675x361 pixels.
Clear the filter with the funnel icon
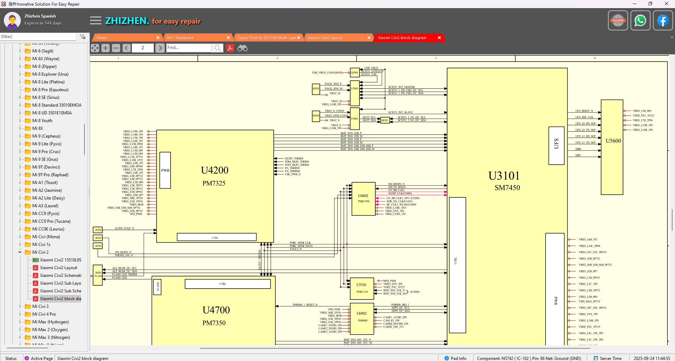point(83,37)
